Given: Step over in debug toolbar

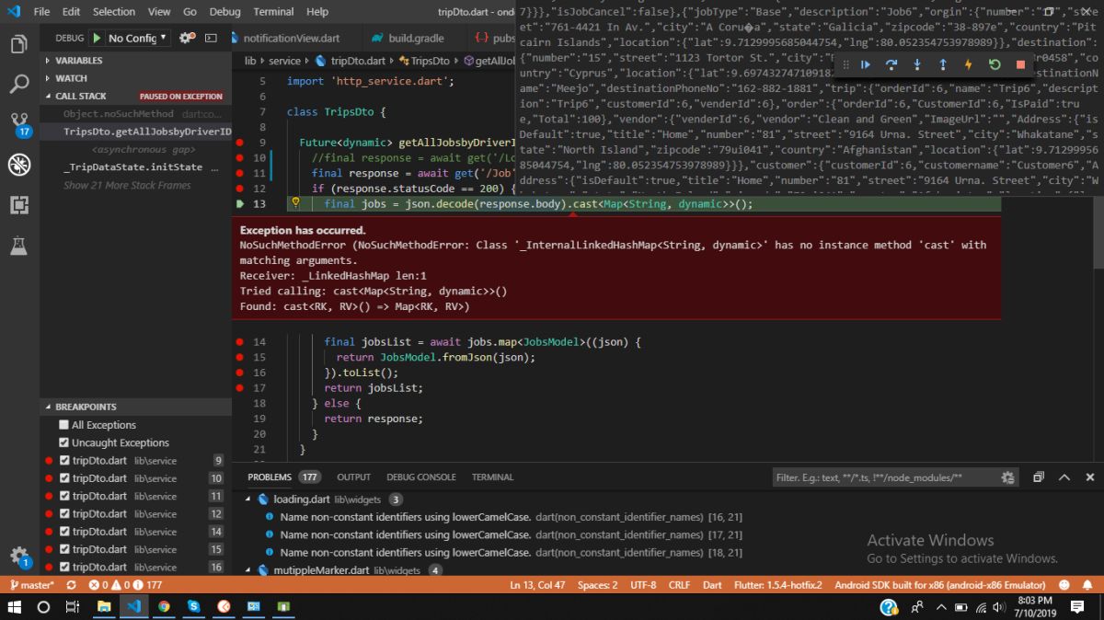Looking at the screenshot, I should (891, 64).
